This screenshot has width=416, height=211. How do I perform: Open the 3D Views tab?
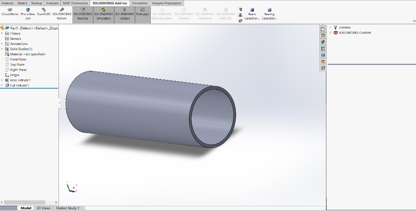(x=43, y=208)
